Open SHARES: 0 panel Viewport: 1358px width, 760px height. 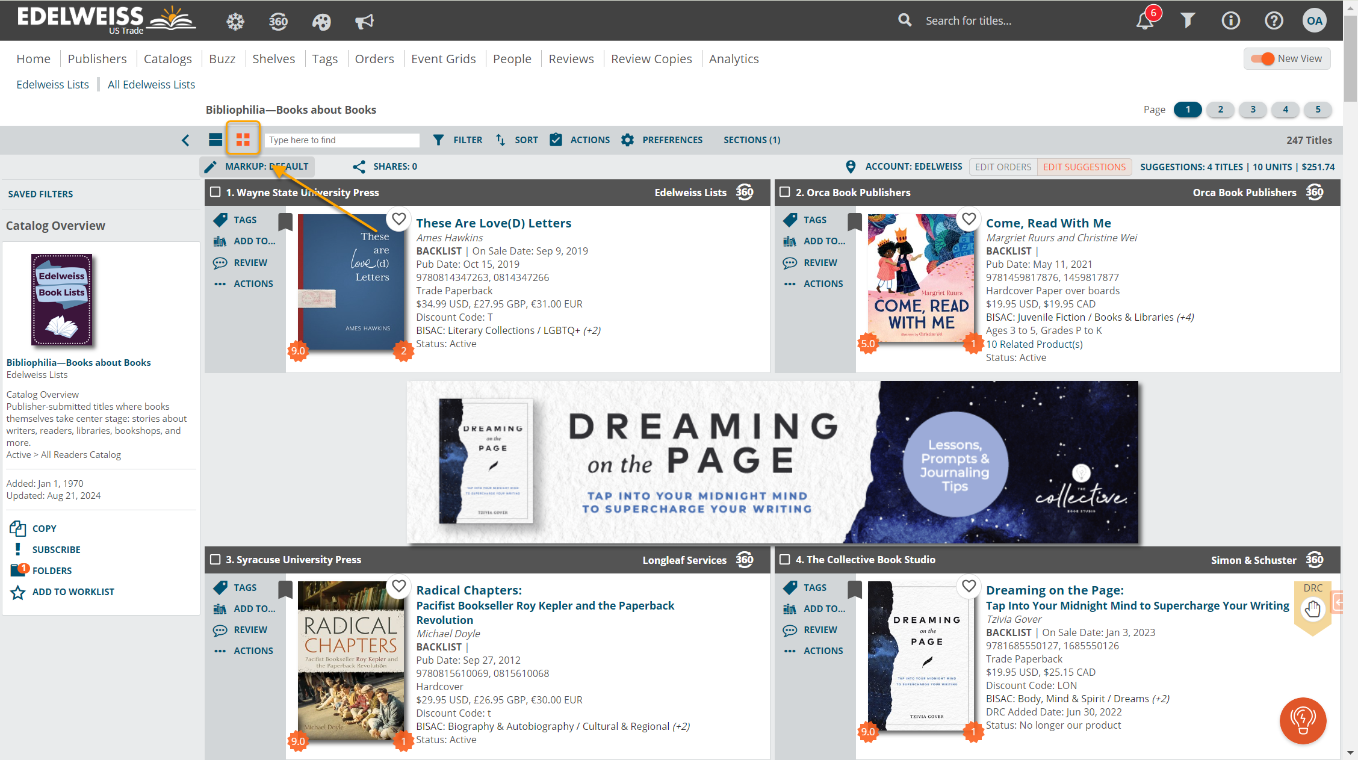click(385, 167)
